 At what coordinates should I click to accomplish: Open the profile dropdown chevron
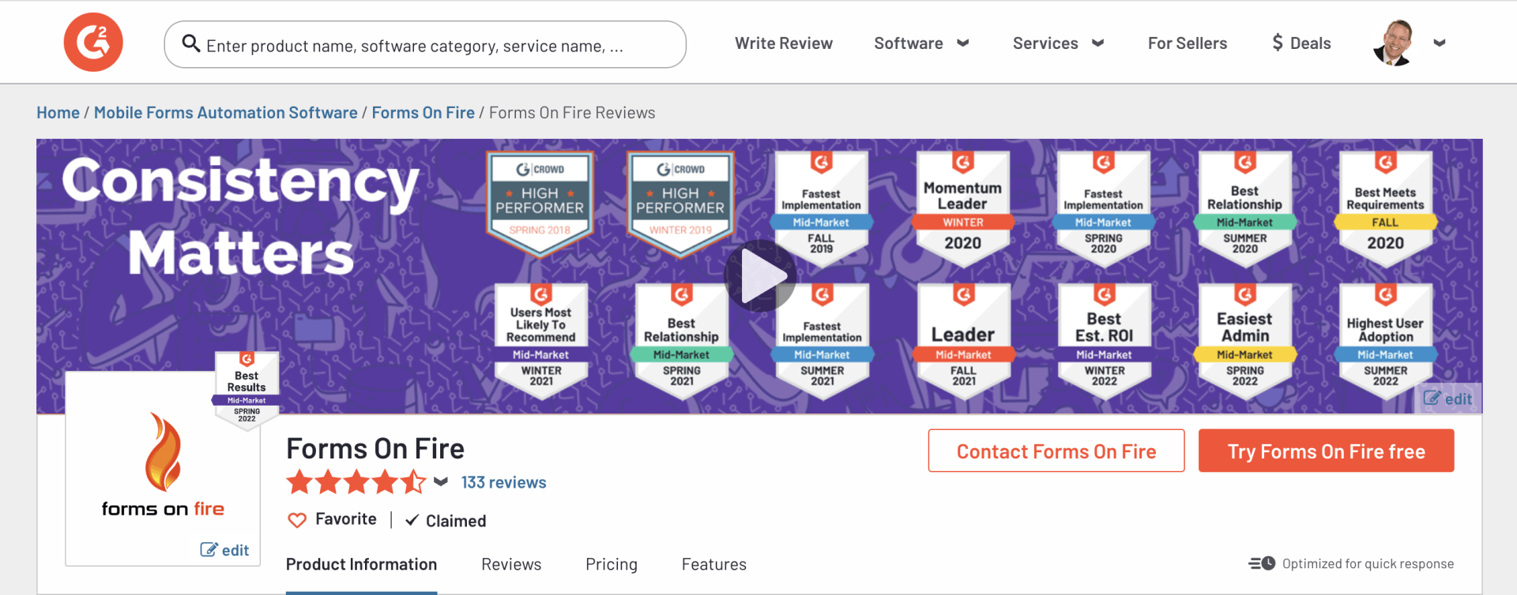coord(1440,43)
